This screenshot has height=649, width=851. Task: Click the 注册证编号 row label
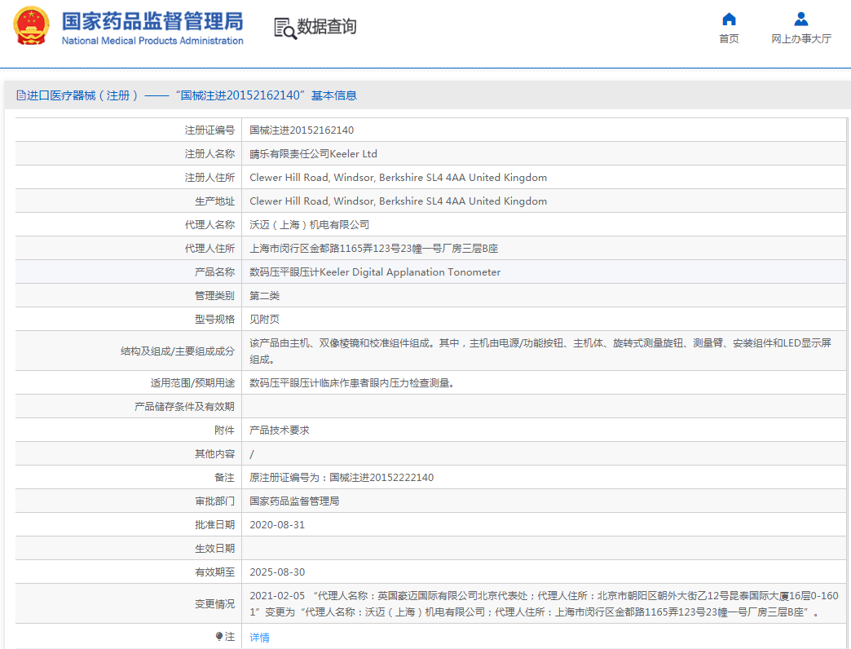209,130
